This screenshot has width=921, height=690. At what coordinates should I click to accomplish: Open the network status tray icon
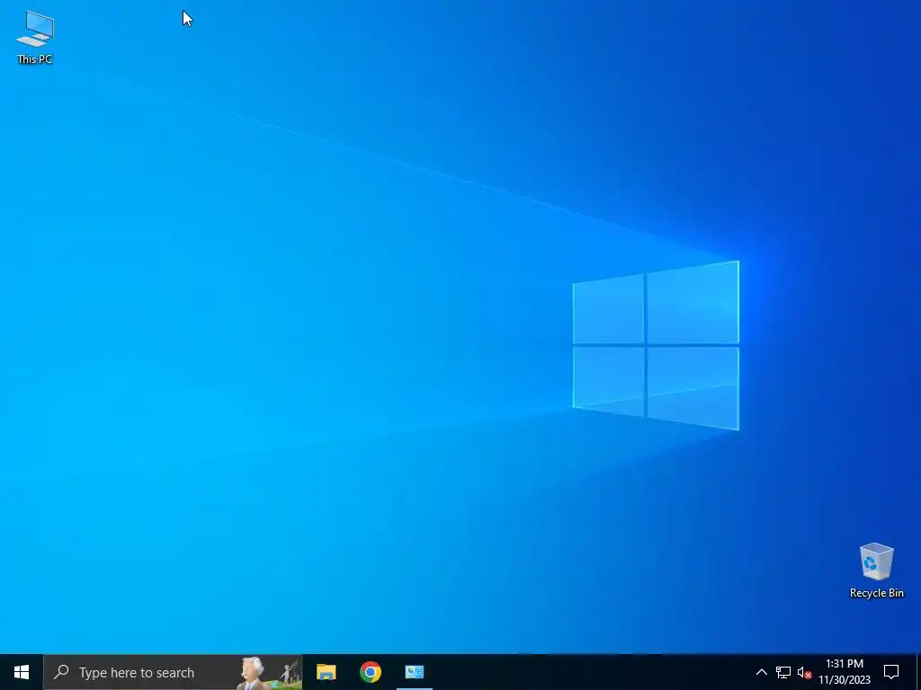(783, 672)
